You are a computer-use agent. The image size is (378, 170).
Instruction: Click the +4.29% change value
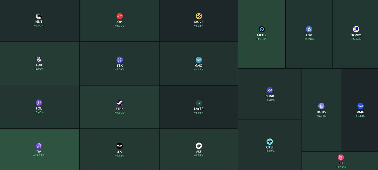coord(199,69)
